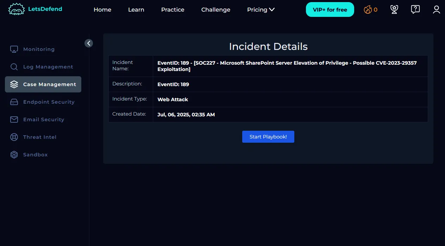Image resolution: width=445 pixels, height=246 pixels.
Task: Click the Threat Intel lifebuoy icon
Action: pos(14,137)
